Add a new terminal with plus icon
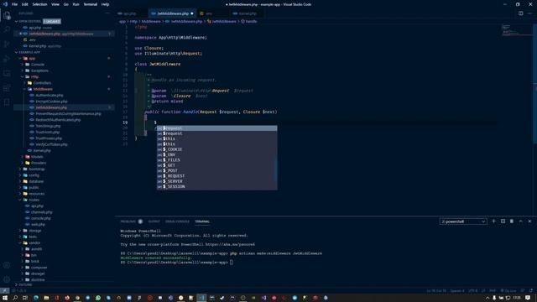The image size is (537, 302). [493, 221]
